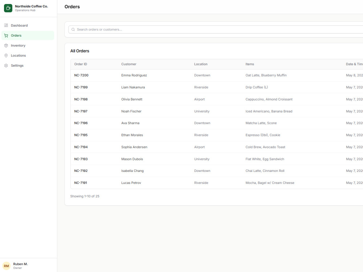Click the Northside Coffee Co. title
The image size is (363, 272).
click(x=32, y=6)
